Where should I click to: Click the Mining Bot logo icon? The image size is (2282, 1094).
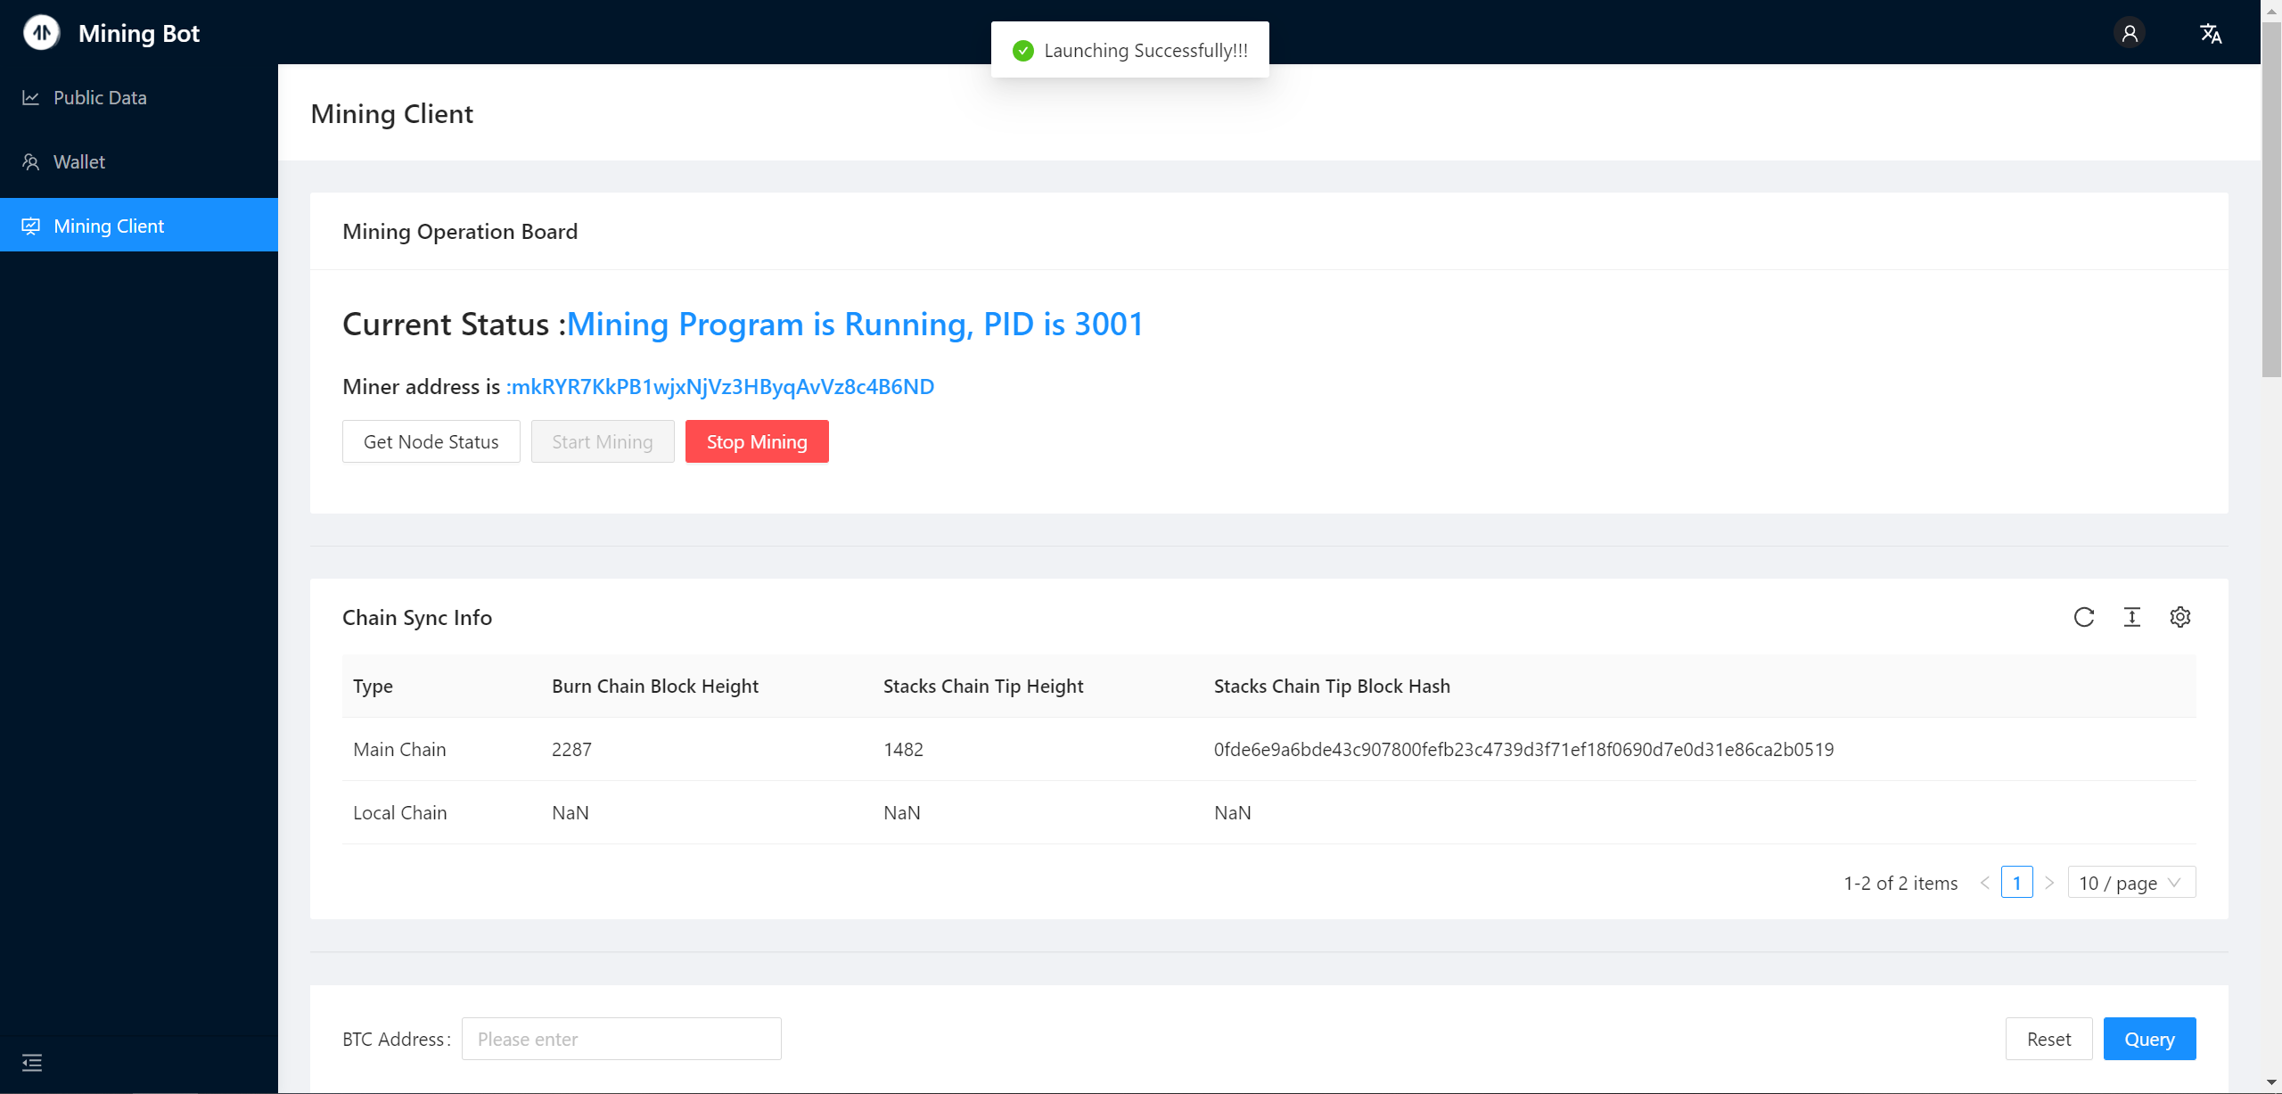[x=41, y=33]
